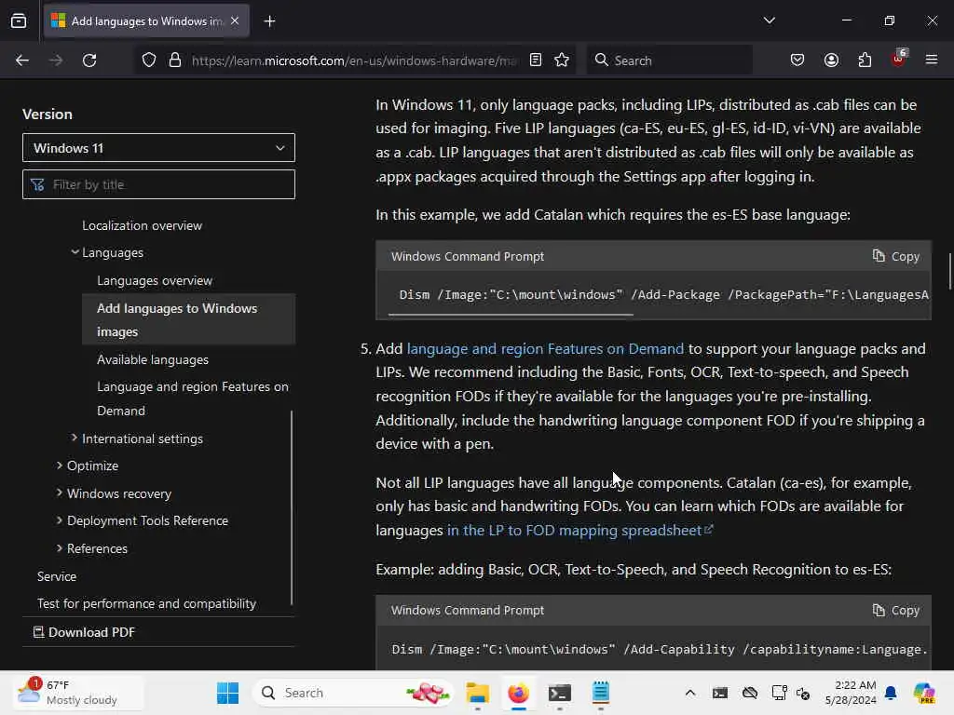
Task: Expand International settings node
Action: [75, 438]
